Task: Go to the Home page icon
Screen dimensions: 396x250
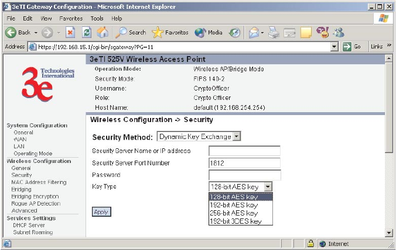Action: [103, 33]
